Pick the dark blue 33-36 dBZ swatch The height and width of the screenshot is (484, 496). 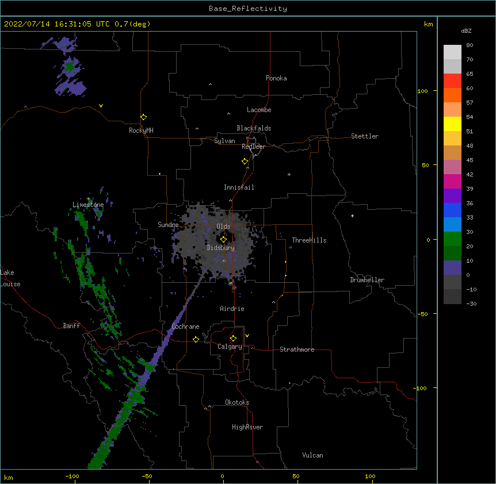[x=452, y=210]
